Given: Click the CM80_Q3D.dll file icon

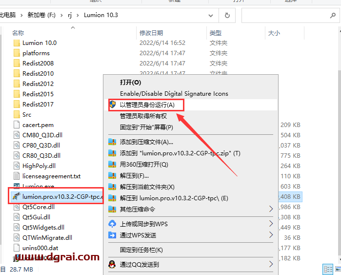Looking at the screenshot, I should pyautogui.click(x=17, y=135).
